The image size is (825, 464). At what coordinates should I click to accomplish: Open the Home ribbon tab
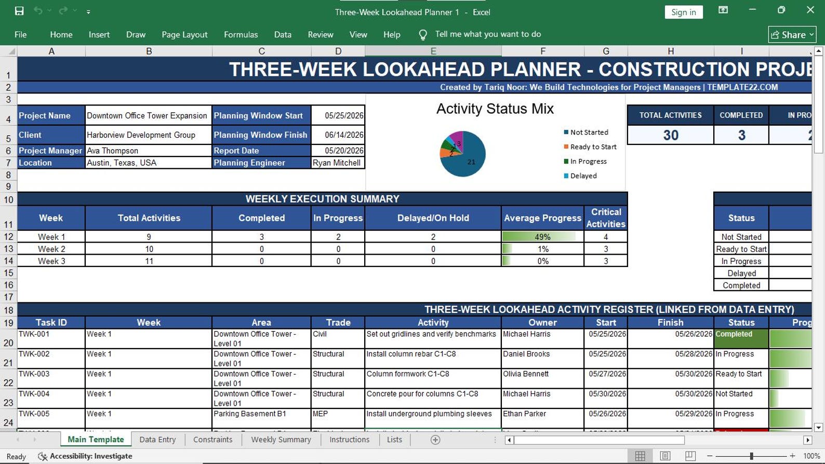[61, 35]
